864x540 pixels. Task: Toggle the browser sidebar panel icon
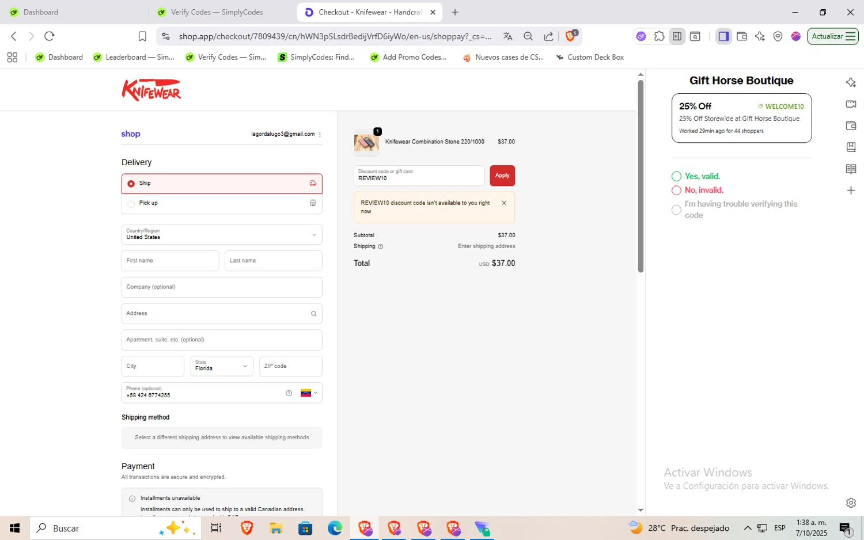(724, 36)
